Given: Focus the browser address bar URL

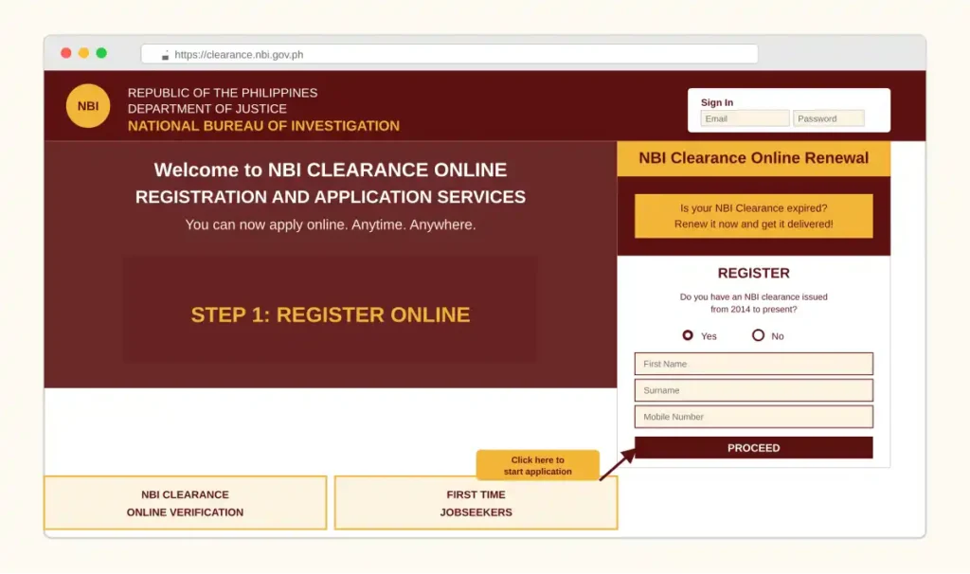Looking at the screenshot, I should pyautogui.click(x=449, y=54).
